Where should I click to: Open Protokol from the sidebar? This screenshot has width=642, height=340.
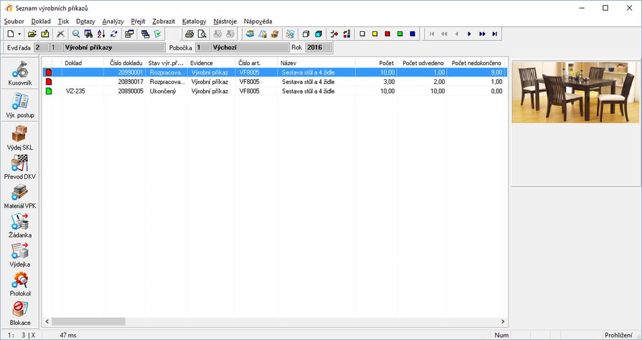[x=19, y=284]
